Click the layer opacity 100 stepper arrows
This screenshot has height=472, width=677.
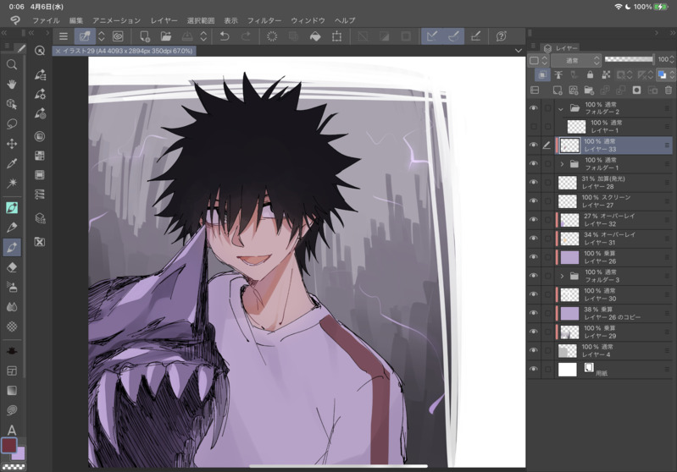[x=672, y=59]
